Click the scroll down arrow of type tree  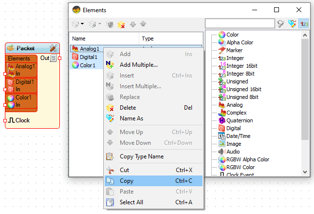point(305,172)
